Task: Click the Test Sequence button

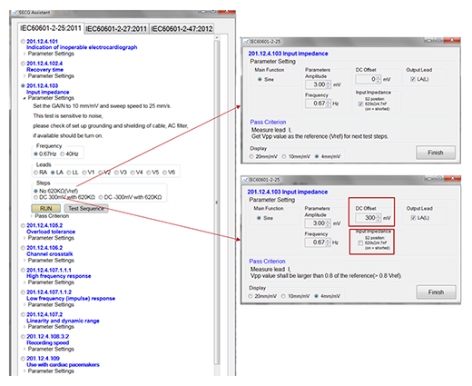Action: pos(86,209)
